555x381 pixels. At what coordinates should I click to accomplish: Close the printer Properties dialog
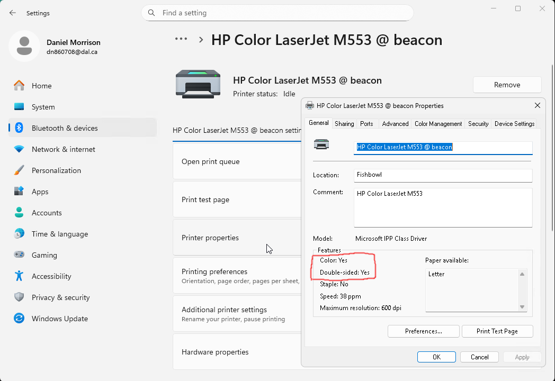point(538,106)
